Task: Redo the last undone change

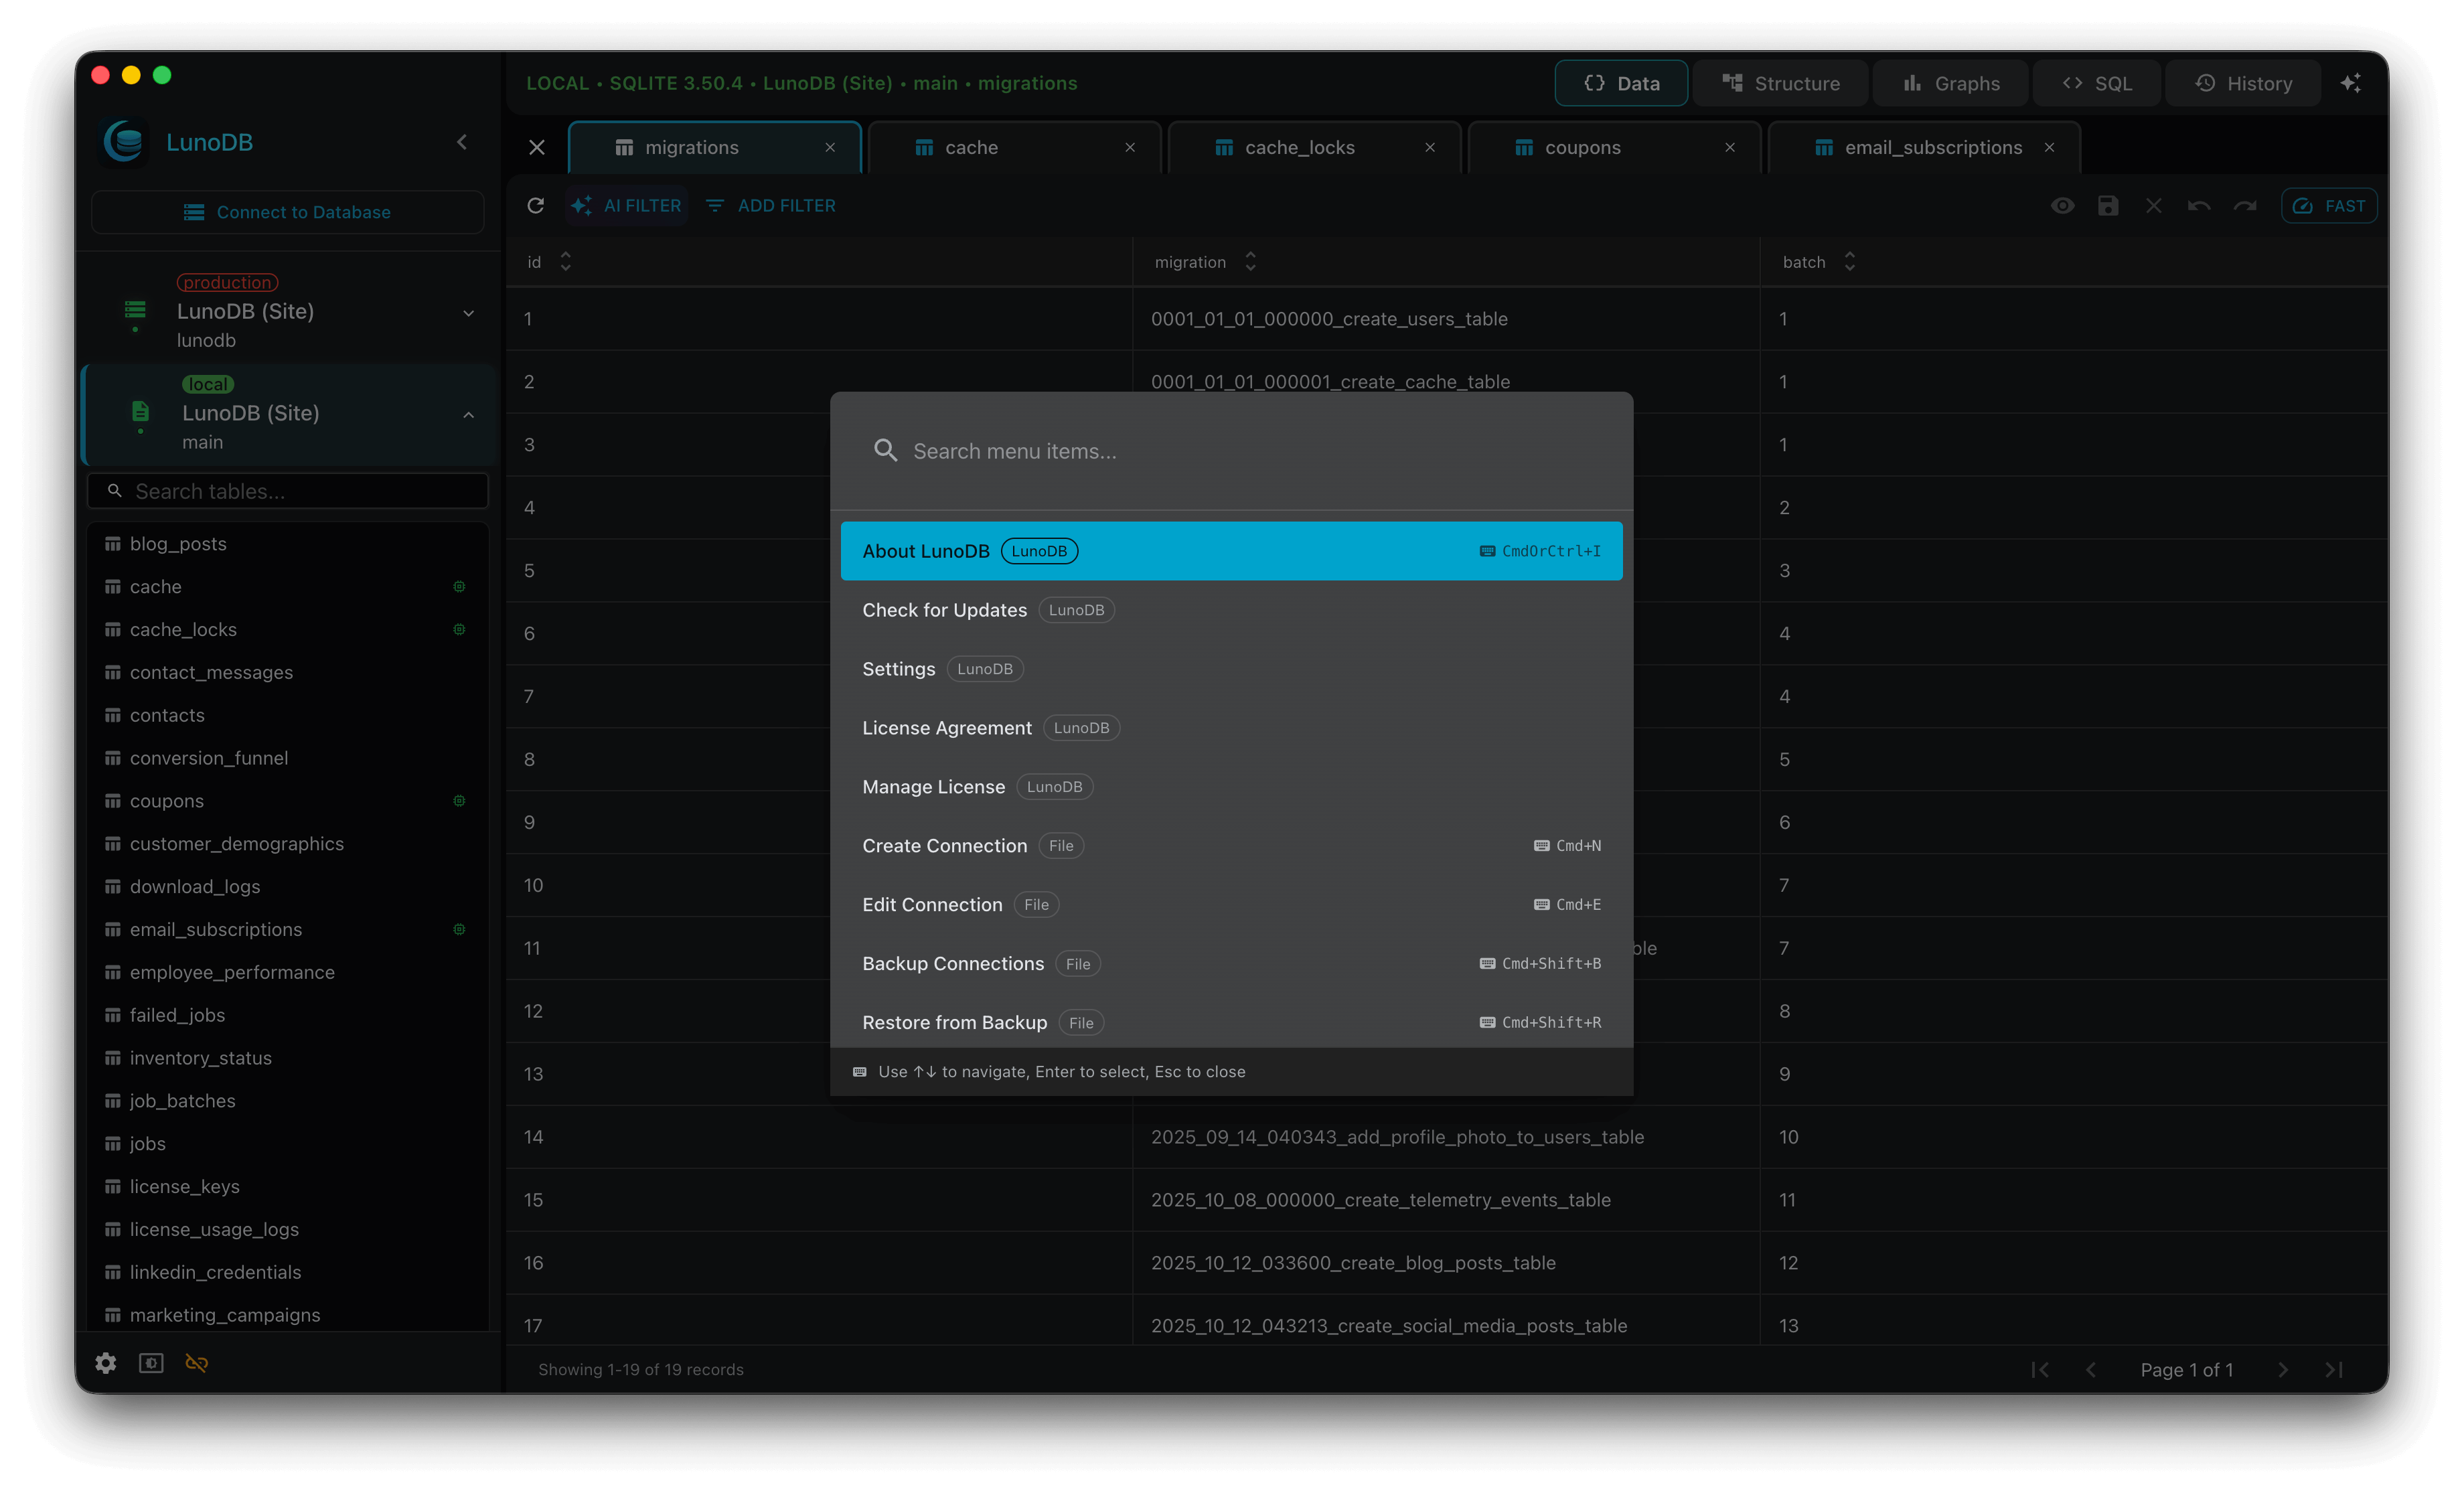Action: click(x=2244, y=205)
